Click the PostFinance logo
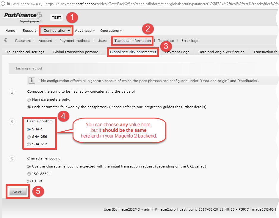 [23, 17]
